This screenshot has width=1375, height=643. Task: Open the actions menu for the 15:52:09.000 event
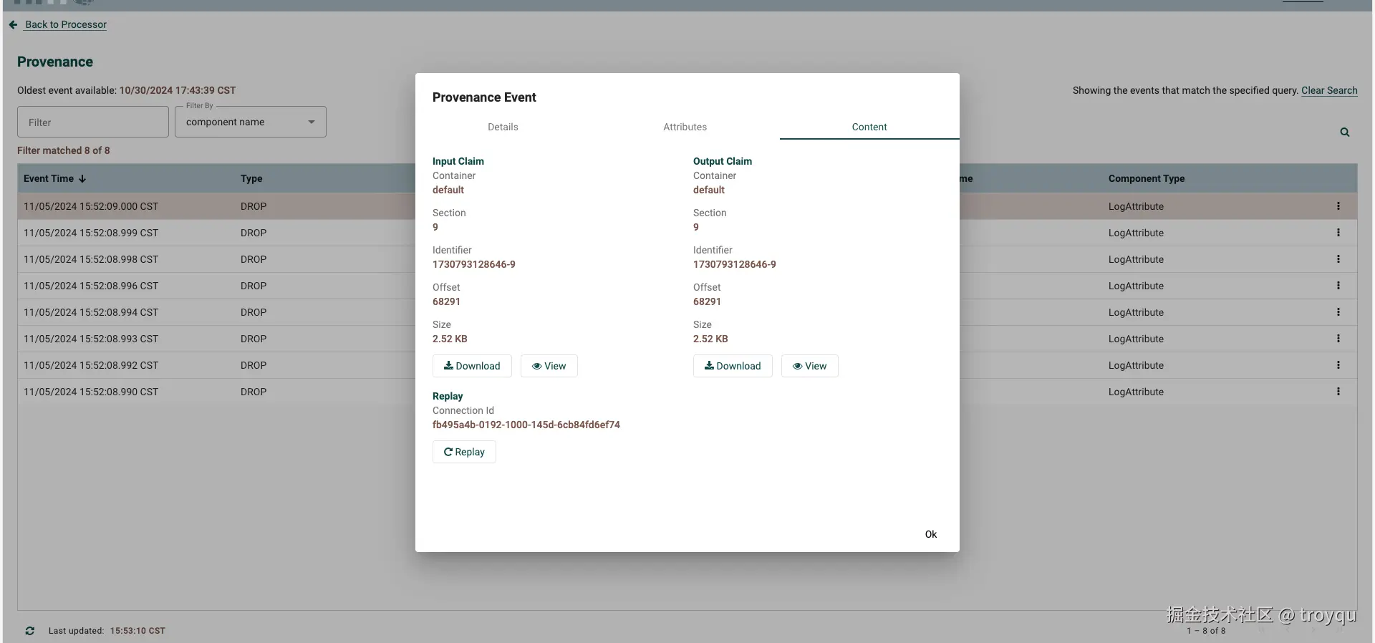click(x=1338, y=206)
